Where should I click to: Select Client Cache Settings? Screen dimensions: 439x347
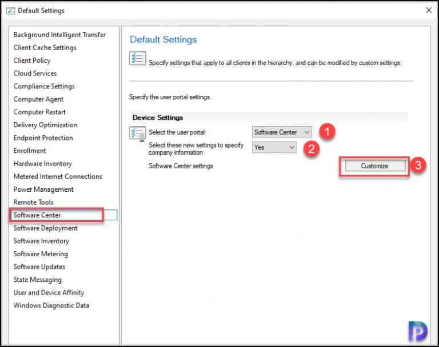click(45, 47)
